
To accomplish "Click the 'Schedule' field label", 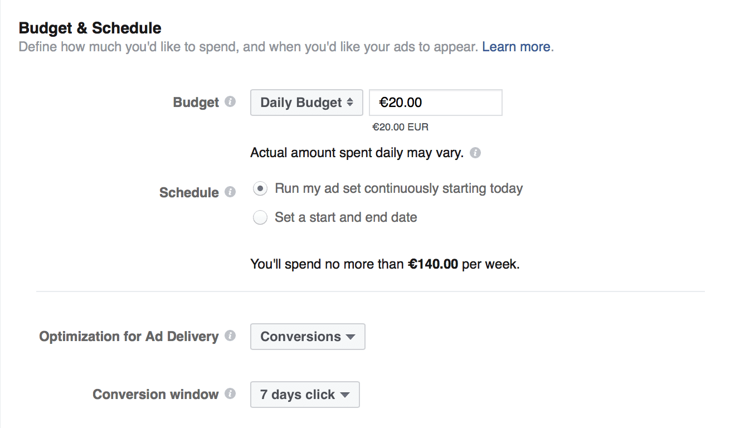I will coord(189,192).
